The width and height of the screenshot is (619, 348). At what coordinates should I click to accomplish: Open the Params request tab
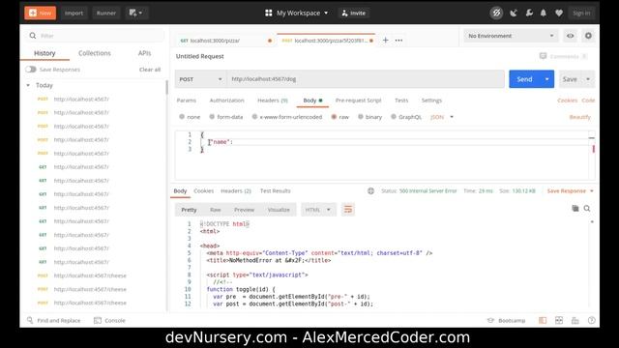pos(187,101)
